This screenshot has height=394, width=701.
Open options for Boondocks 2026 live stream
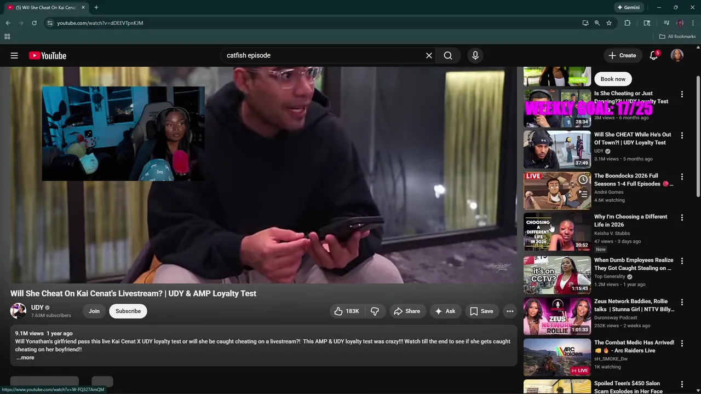682,177
